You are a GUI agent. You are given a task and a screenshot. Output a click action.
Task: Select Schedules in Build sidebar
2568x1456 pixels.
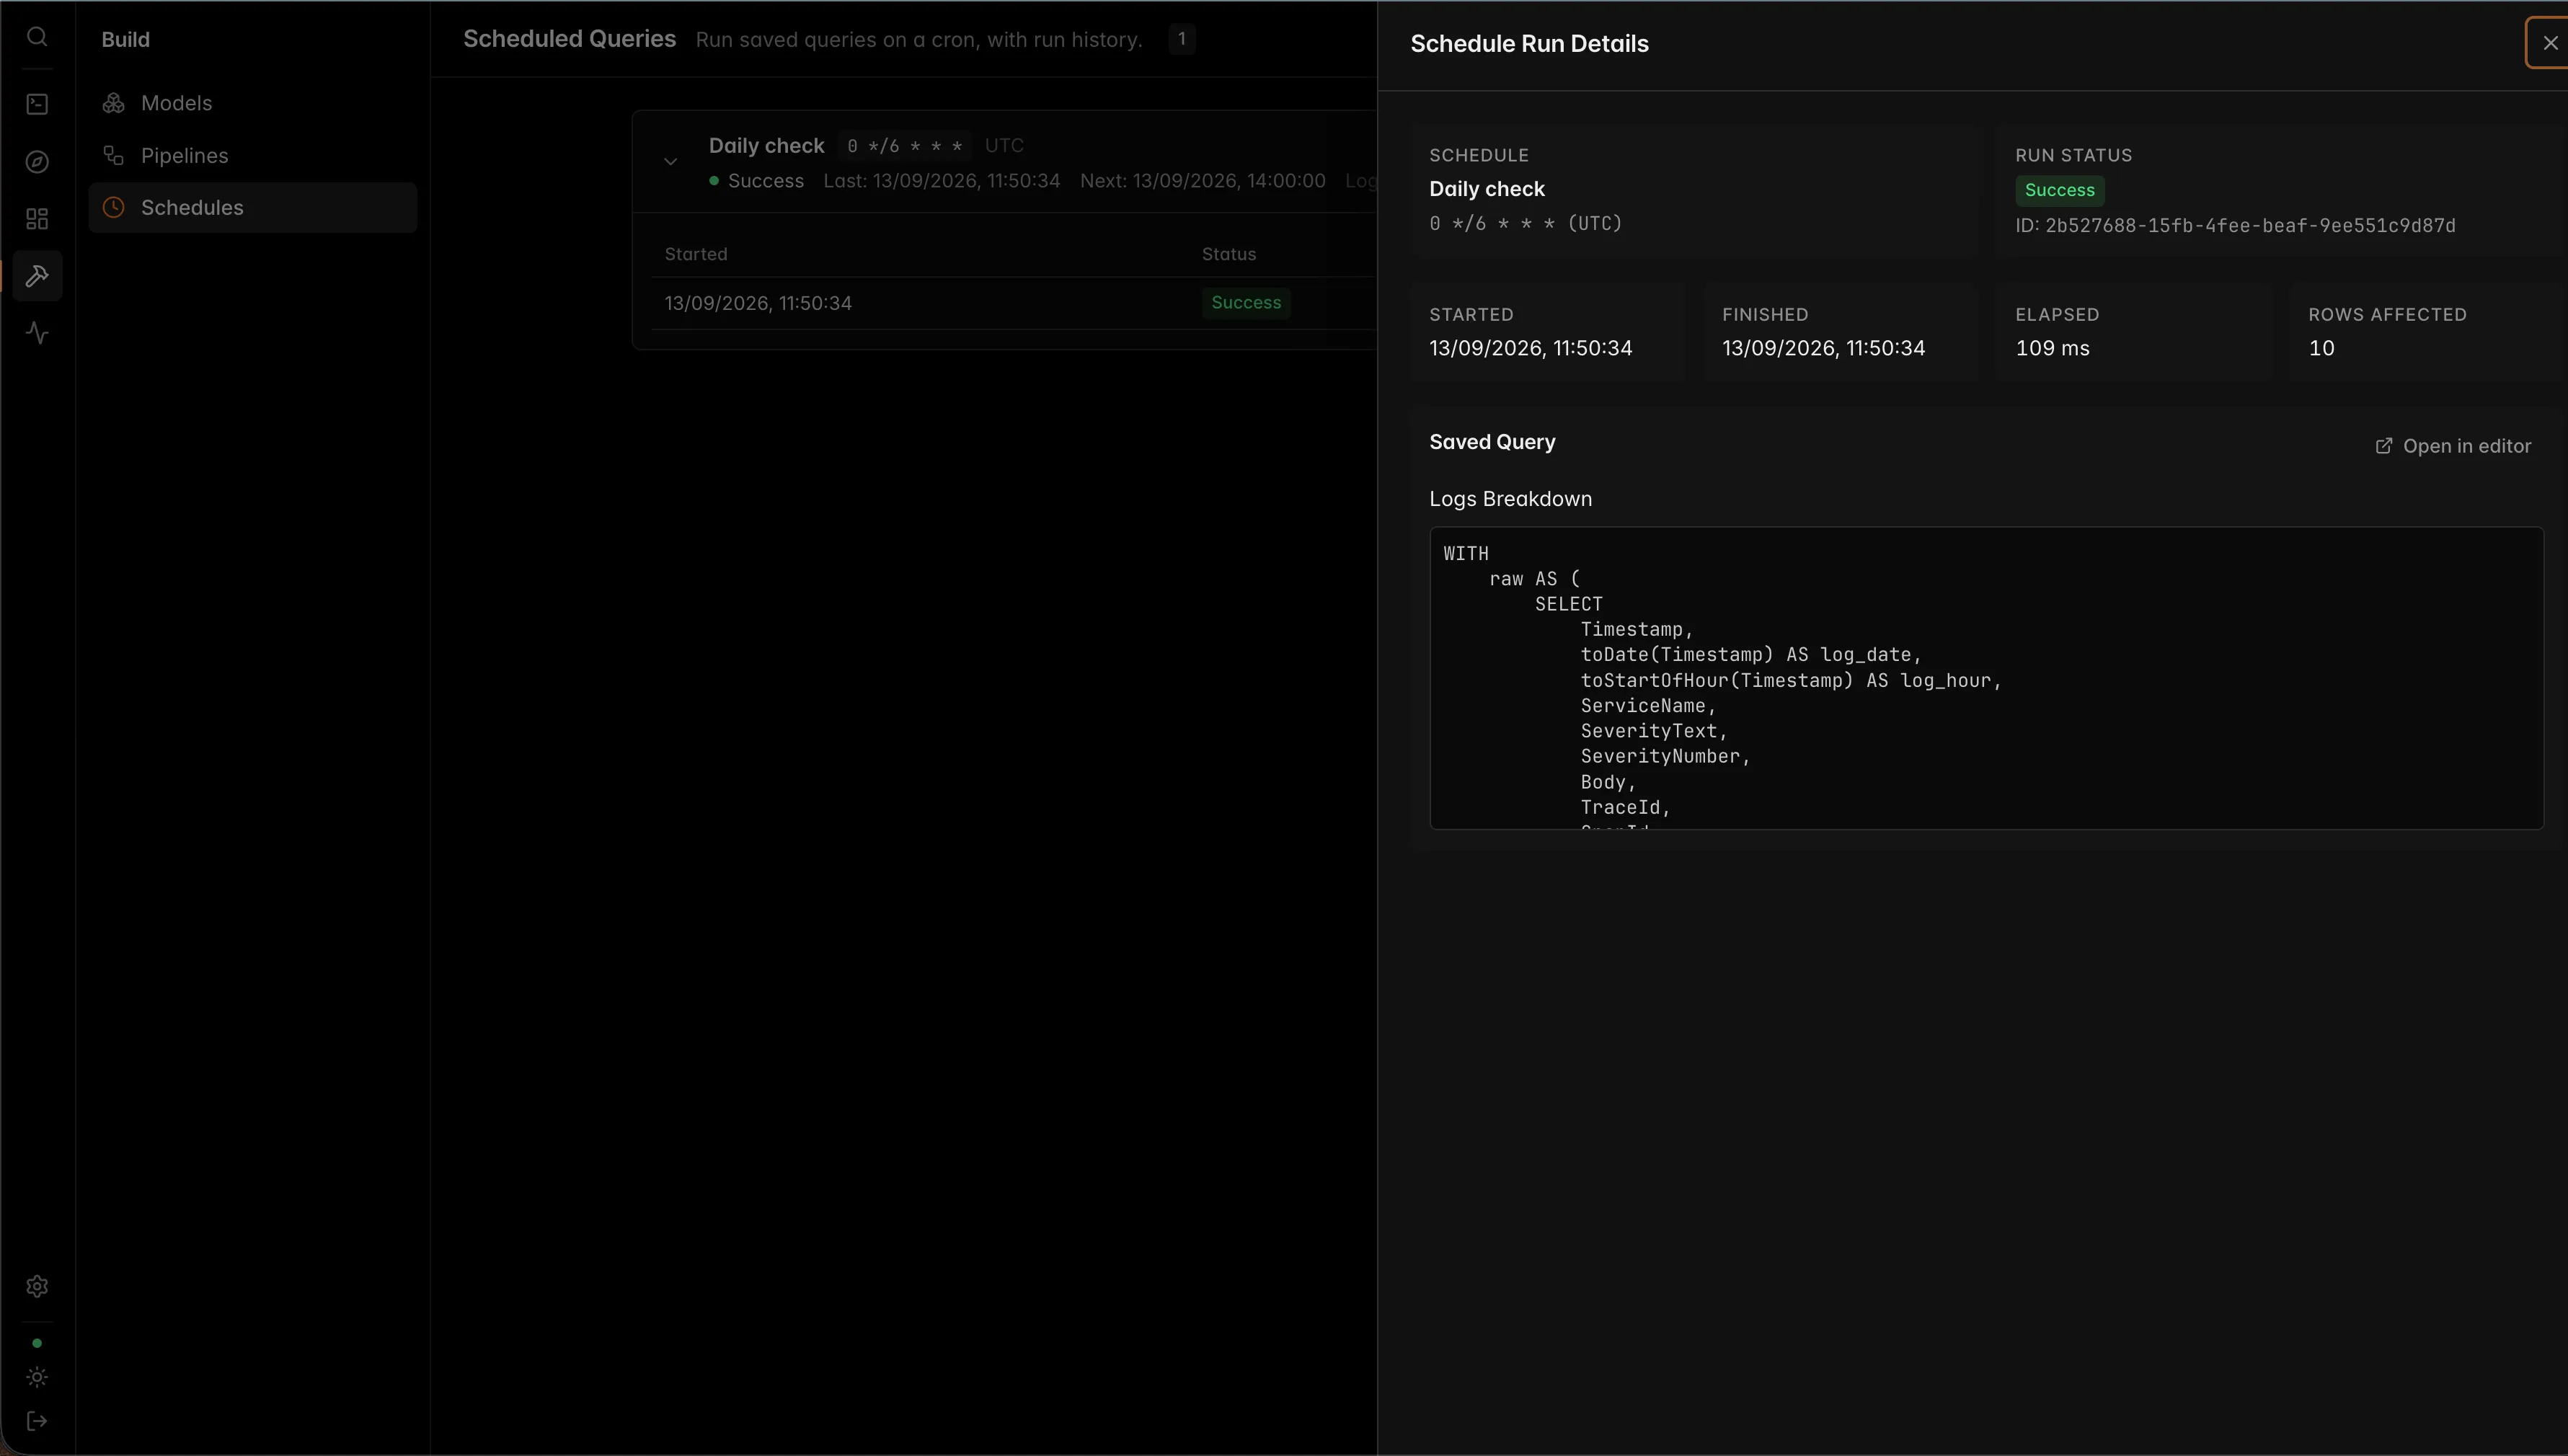[253, 207]
